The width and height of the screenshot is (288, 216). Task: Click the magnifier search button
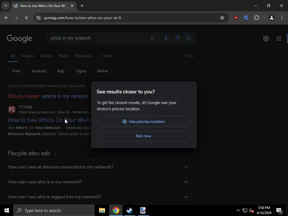(188, 38)
